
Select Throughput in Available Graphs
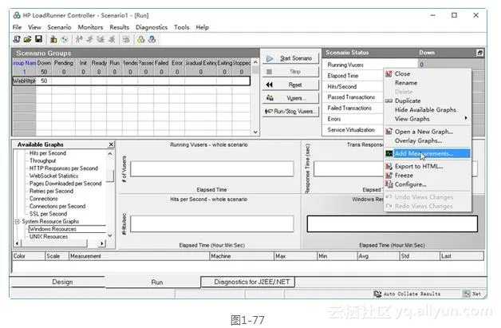coord(42,160)
